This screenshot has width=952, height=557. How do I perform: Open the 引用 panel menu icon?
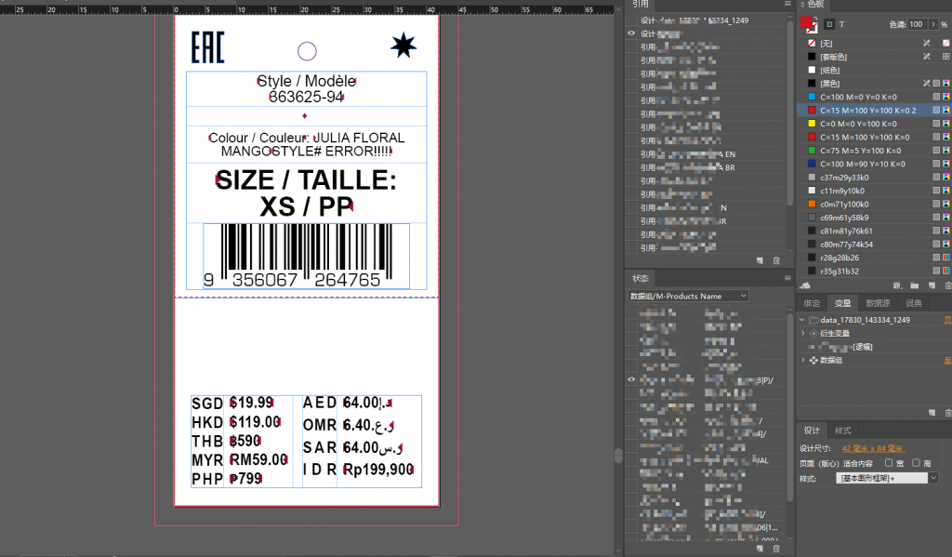[x=787, y=4]
